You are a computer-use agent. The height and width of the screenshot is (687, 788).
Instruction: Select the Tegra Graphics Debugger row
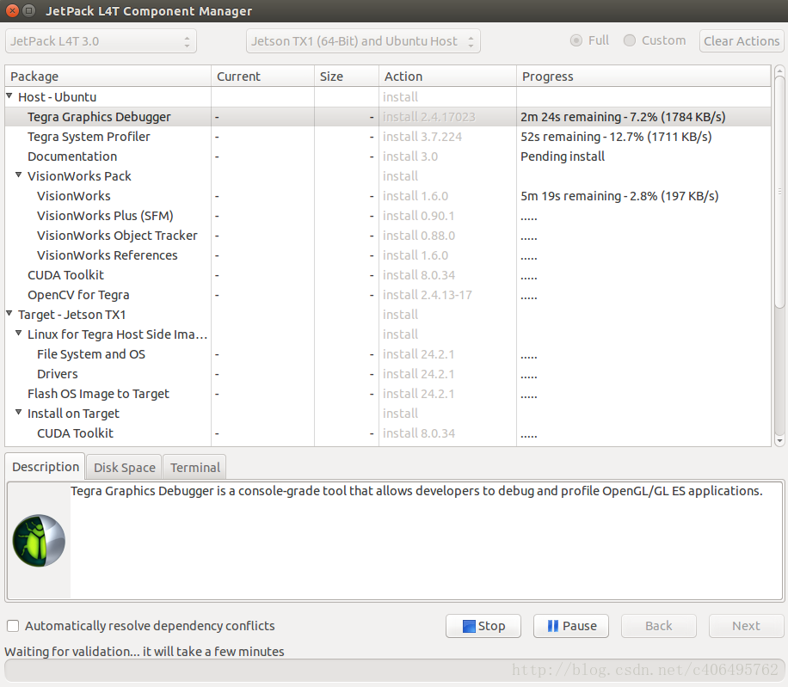(388, 117)
